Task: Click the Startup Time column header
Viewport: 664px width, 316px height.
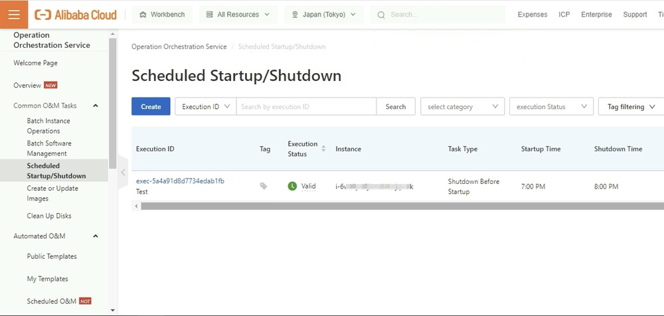Action: (x=540, y=149)
